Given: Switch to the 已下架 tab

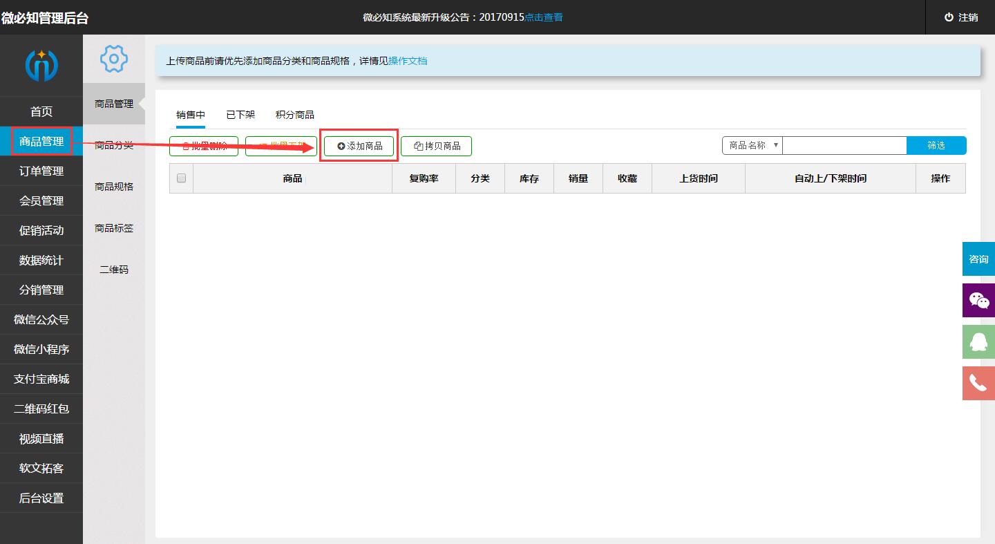Looking at the screenshot, I should [x=239, y=114].
